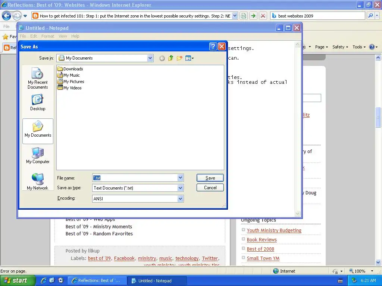Click the 'best of '09' label link
The width and height of the screenshot is (382, 286).
click(x=99, y=258)
